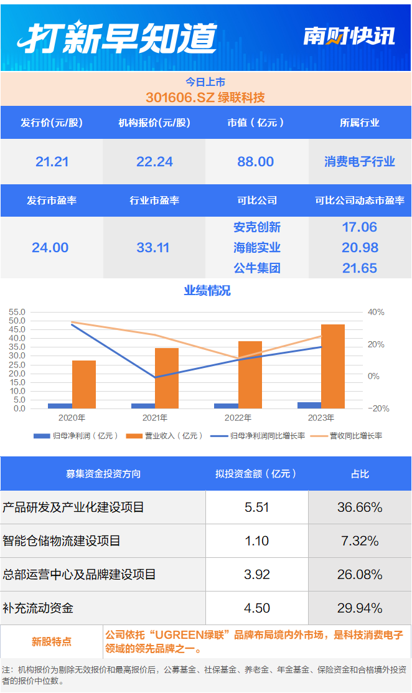The width and height of the screenshot is (412, 693).
Task: Click the 可比公司动态市盈率 column header
Action: click(360, 200)
